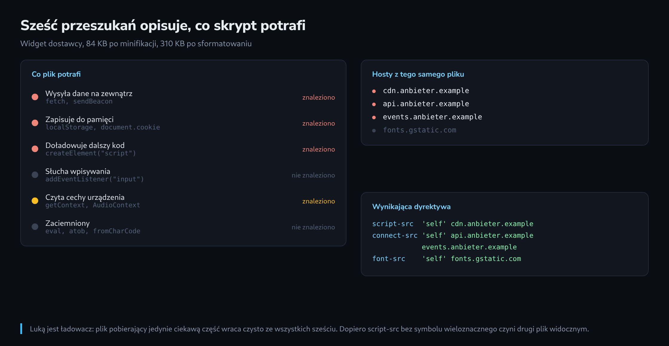This screenshot has width=669, height=346.
Task: Click the label Doładowuje dalszy kod
Action: point(85,145)
